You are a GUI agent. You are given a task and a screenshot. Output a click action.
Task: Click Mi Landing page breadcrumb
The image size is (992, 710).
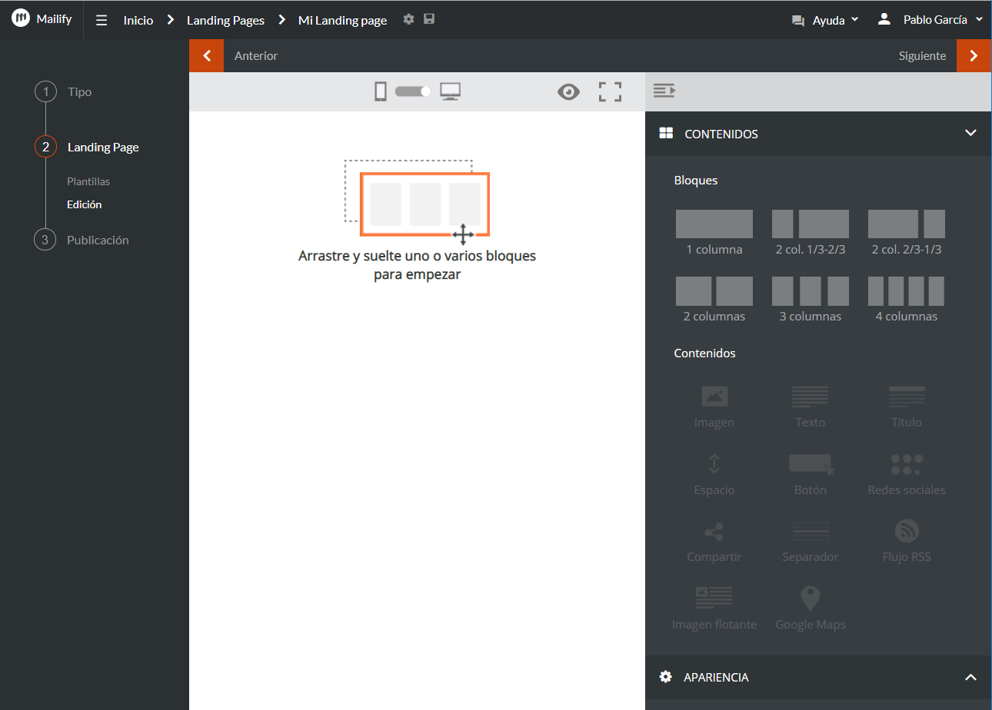343,21
